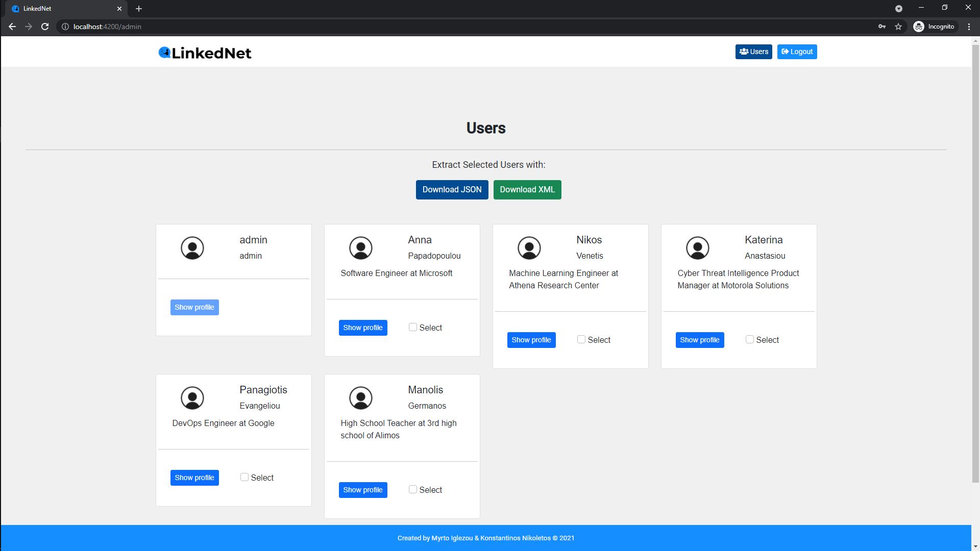980x551 pixels.
Task: Click the Download XML button
Action: pos(527,190)
